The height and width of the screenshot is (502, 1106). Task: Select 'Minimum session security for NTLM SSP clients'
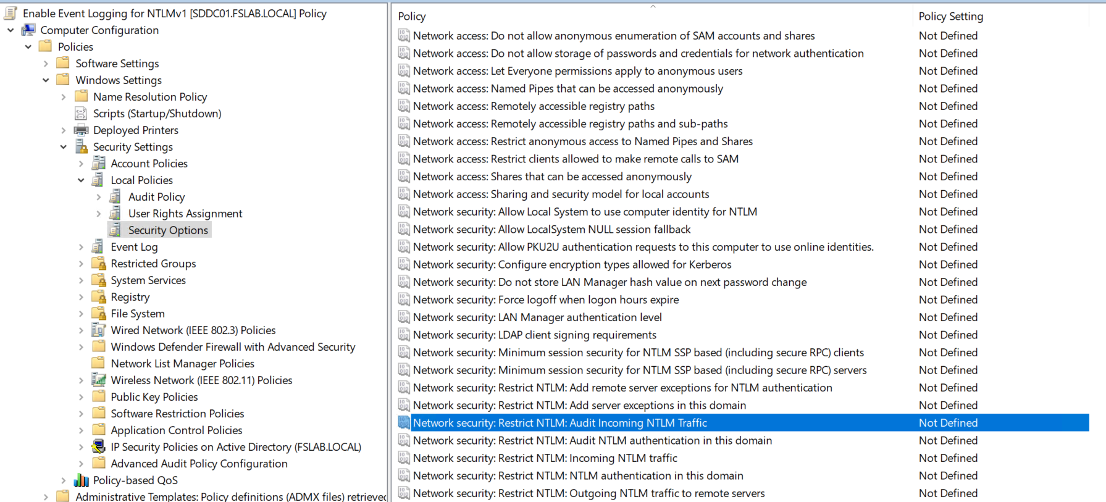[639, 352]
